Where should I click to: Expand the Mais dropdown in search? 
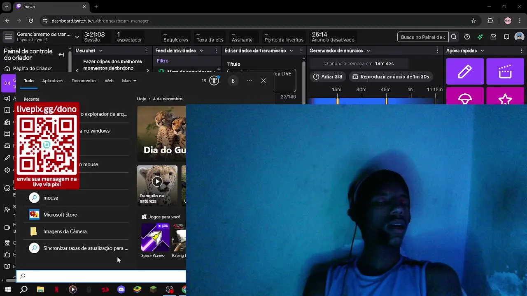(129, 81)
